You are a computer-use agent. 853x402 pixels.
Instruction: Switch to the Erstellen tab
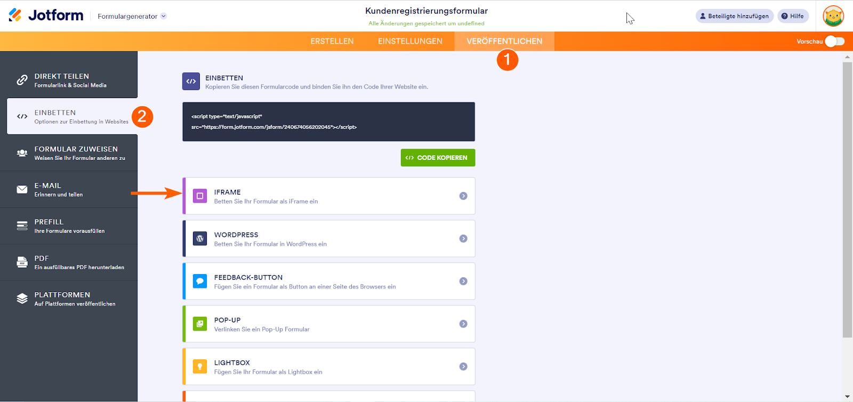(x=332, y=42)
